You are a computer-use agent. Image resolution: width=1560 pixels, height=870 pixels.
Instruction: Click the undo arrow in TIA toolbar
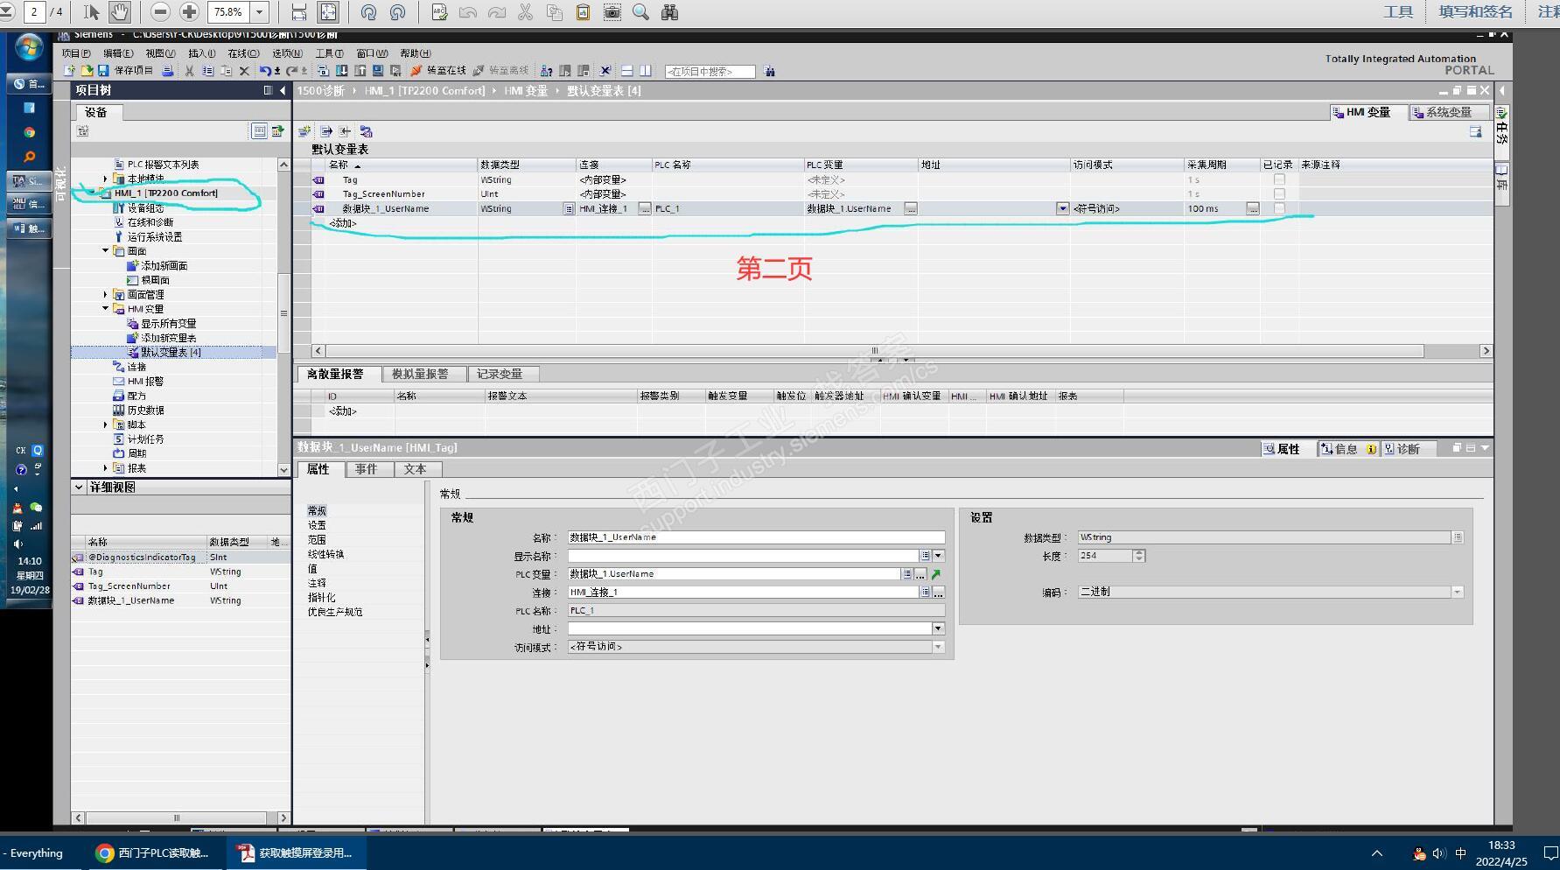click(264, 71)
